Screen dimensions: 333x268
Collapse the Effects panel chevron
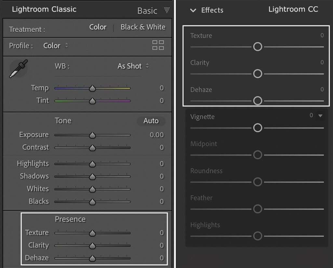193,10
